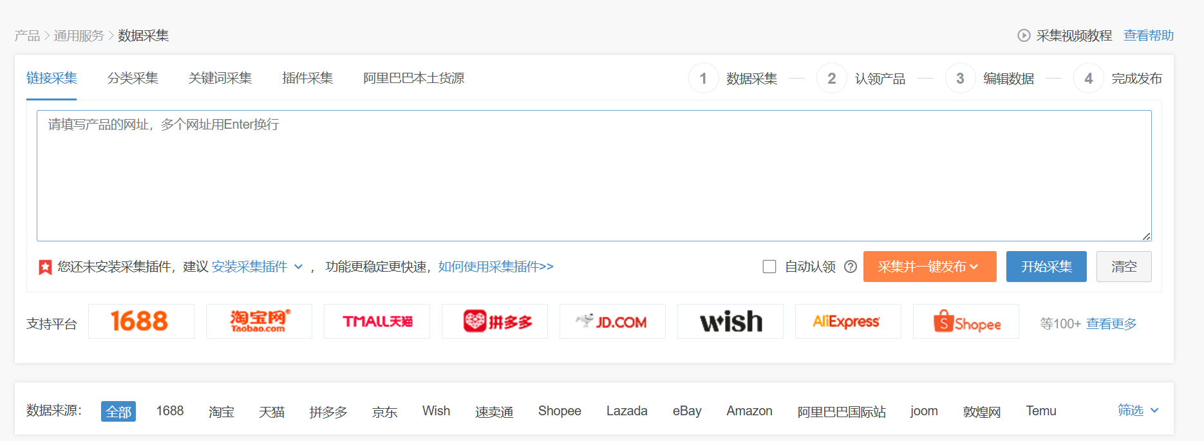Viewport: 1204px width, 441px height.
Task: Select Wish data source filter
Action: [x=437, y=411]
